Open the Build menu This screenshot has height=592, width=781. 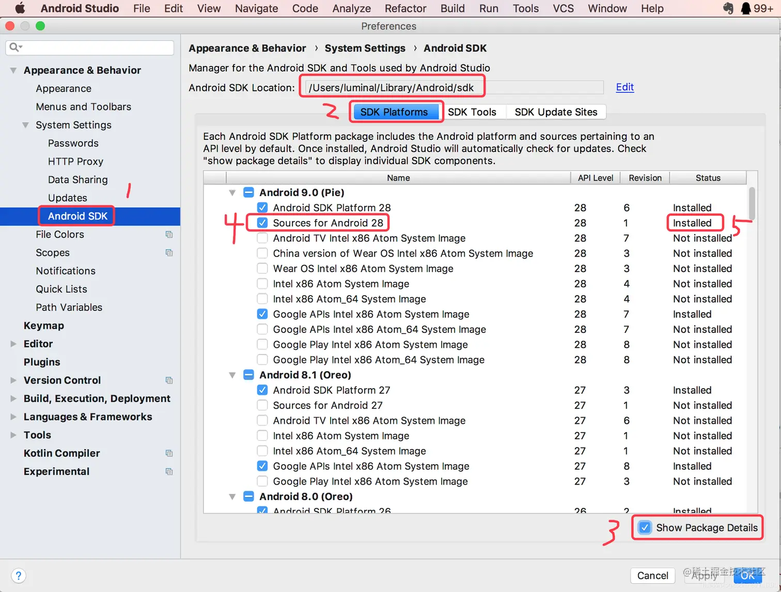452,8
